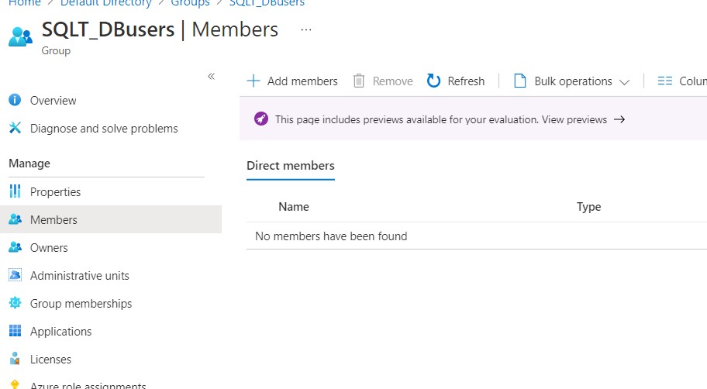The image size is (707, 389).
Task: Click the preview rocket icon
Action: [261, 119]
